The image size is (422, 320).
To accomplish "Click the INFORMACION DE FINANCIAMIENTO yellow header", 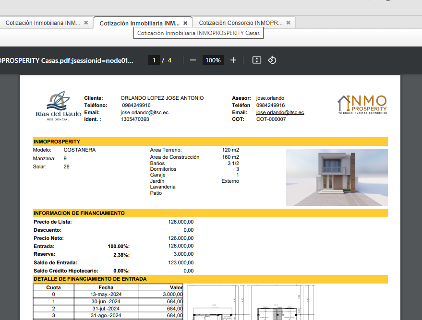I will (x=210, y=213).
